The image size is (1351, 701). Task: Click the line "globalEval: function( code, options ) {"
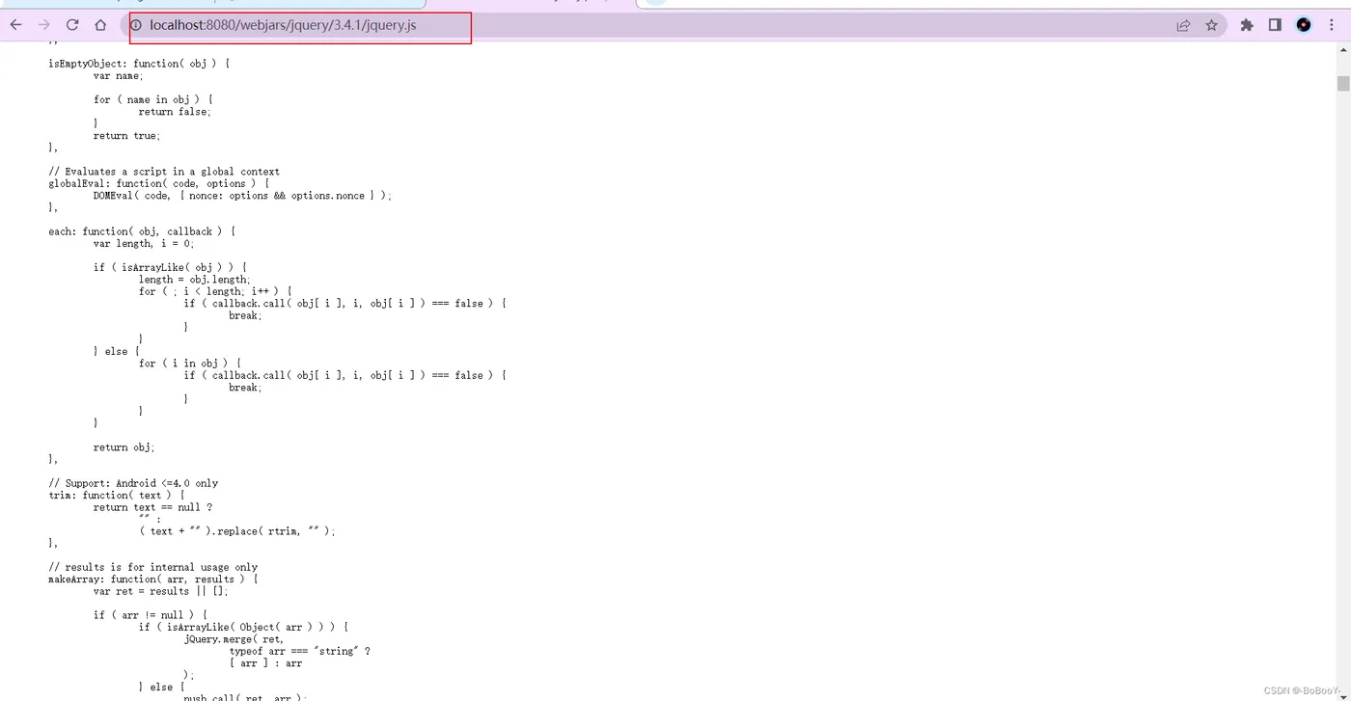(158, 183)
